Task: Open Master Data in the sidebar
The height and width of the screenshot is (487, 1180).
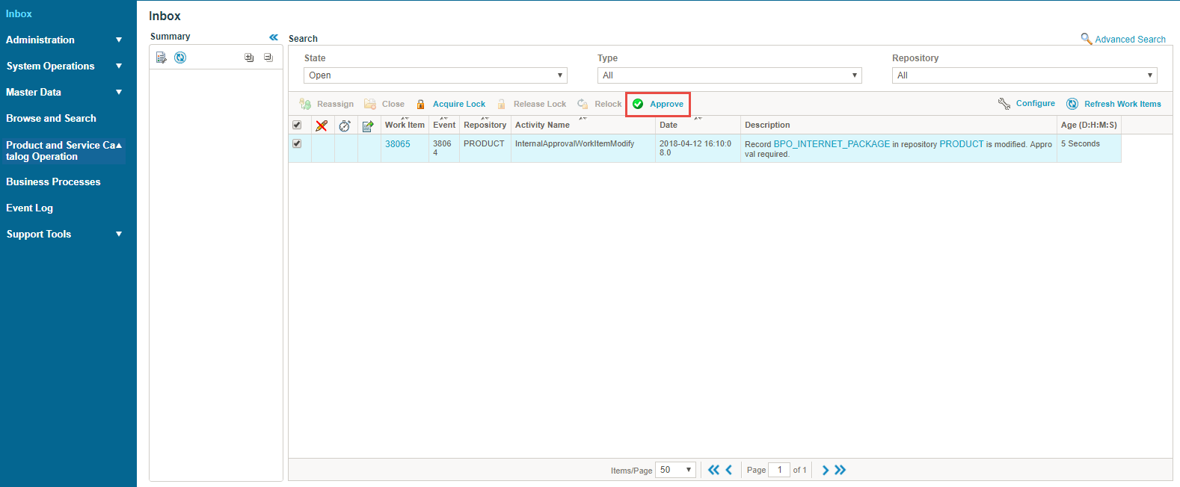Action: [x=34, y=92]
